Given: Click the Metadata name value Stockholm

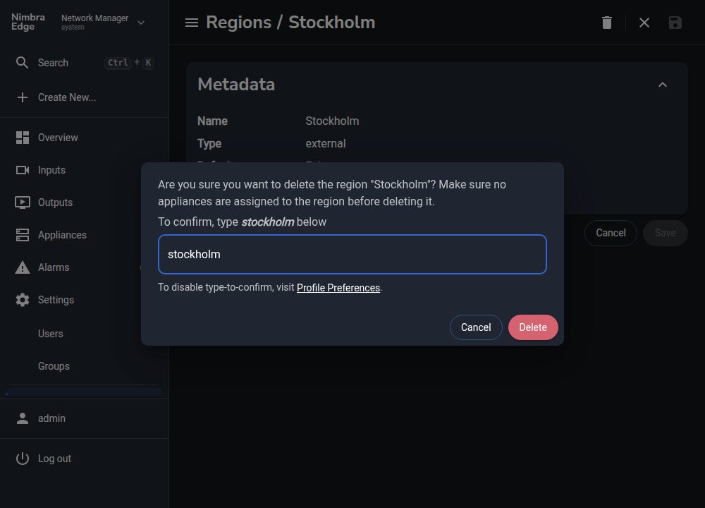Looking at the screenshot, I should click(332, 121).
